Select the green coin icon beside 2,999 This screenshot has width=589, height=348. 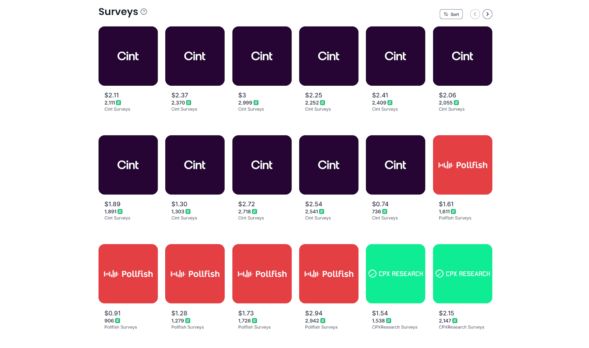[x=256, y=103]
